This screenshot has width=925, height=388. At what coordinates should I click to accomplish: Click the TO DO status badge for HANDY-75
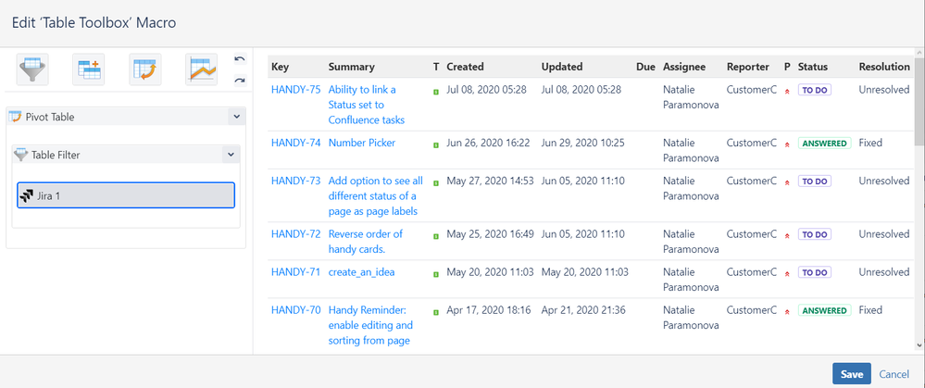click(815, 90)
